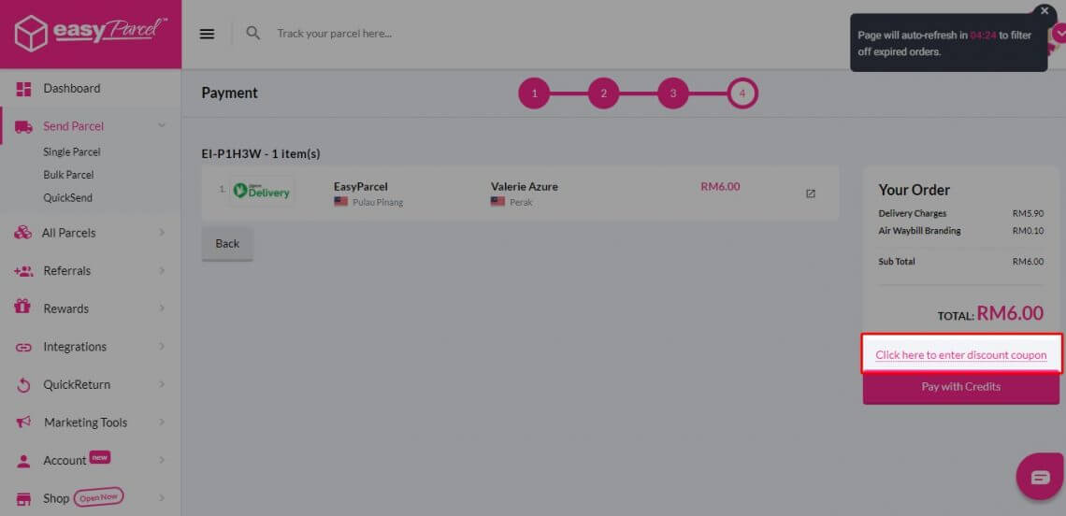Open the Referrals menu item

[66, 271]
